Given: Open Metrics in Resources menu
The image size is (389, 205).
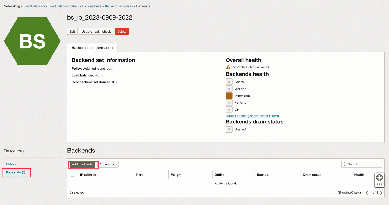Looking at the screenshot, I should click(11, 164).
